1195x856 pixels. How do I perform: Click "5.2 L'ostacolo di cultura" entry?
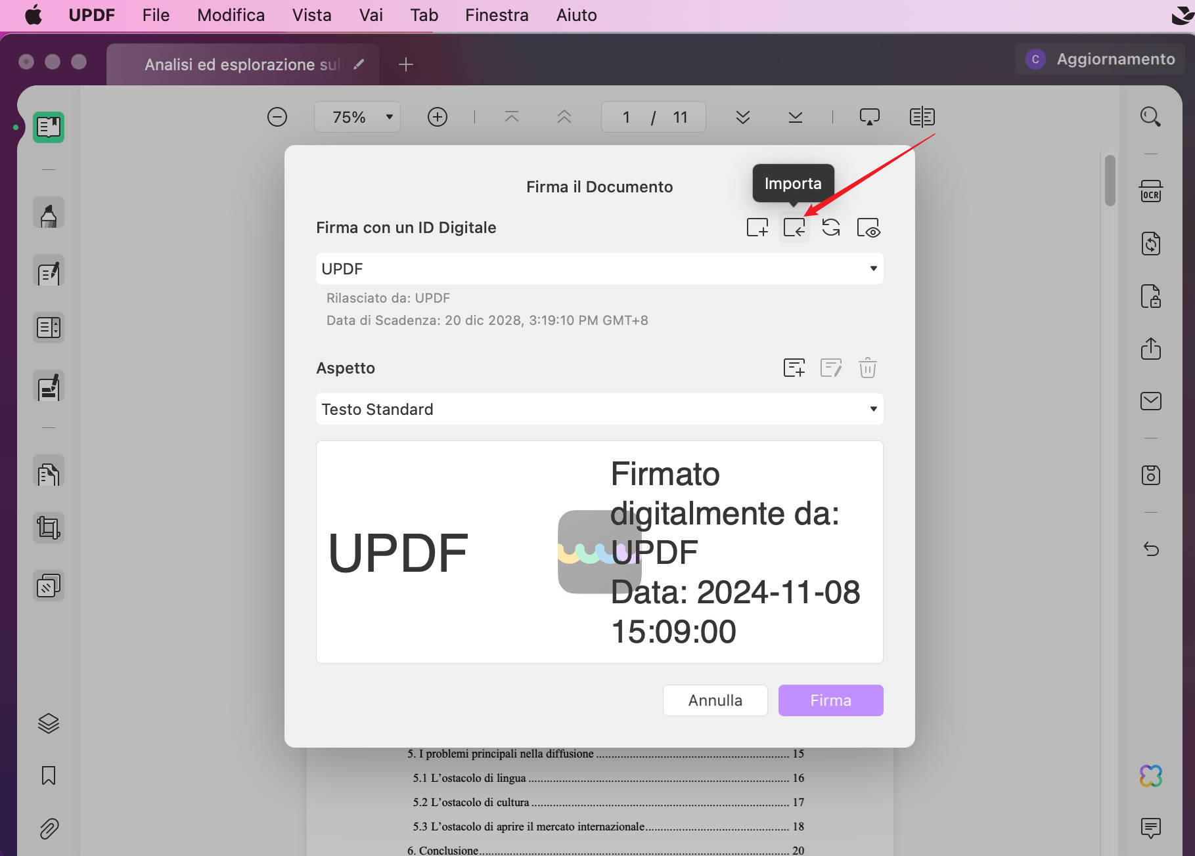pos(608,802)
